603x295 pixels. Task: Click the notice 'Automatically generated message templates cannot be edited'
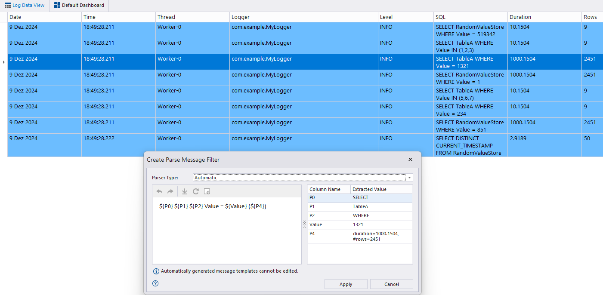pos(229,271)
